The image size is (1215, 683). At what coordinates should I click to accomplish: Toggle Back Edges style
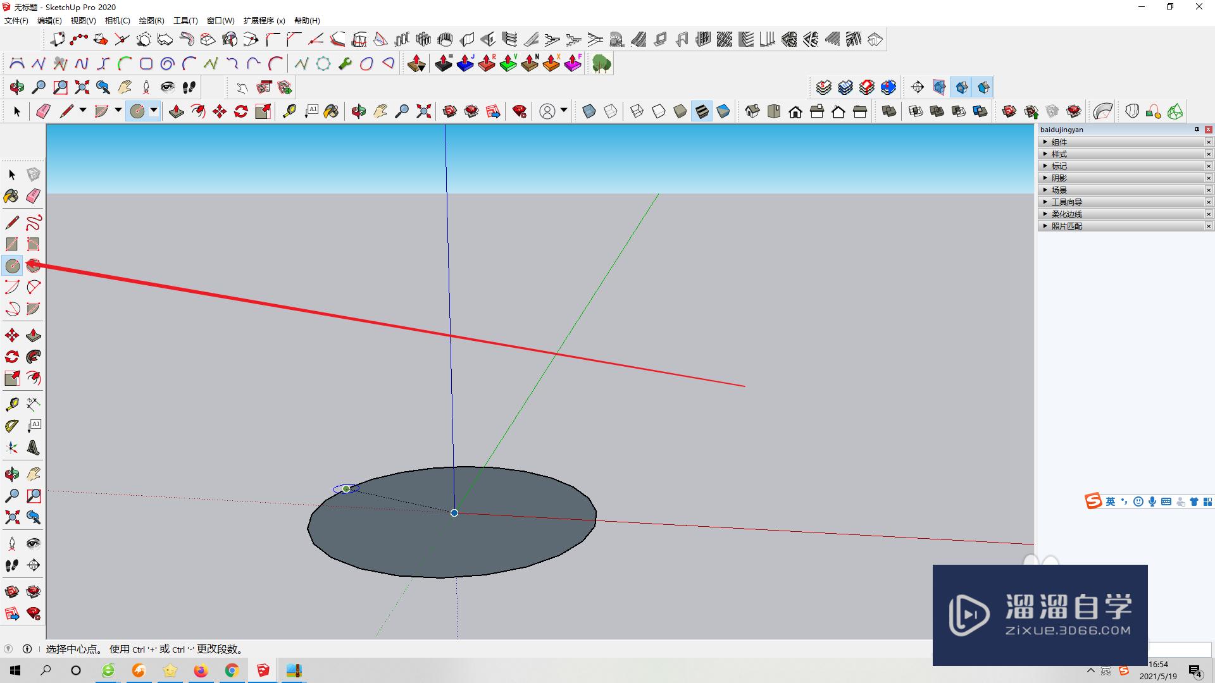pyautogui.click(x=611, y=111)
